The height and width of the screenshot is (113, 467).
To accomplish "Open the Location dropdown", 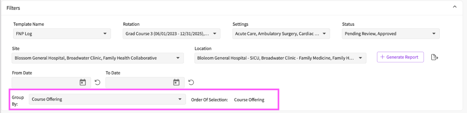I will click(280, 58).
